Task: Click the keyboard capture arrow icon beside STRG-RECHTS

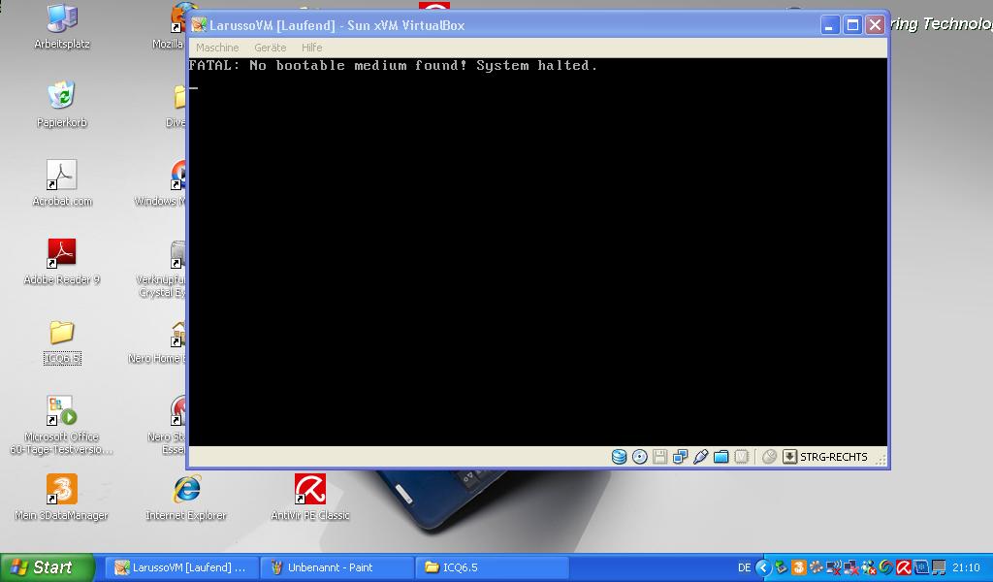Action: [x=789, y=457]
